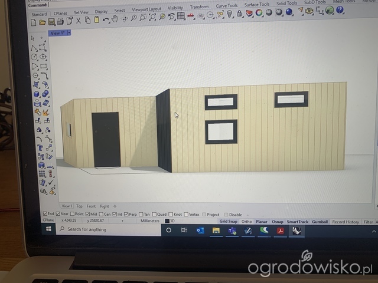Viewport: 378px width, 283px height.
Task: Click the Explode icon
Action: 46,112
